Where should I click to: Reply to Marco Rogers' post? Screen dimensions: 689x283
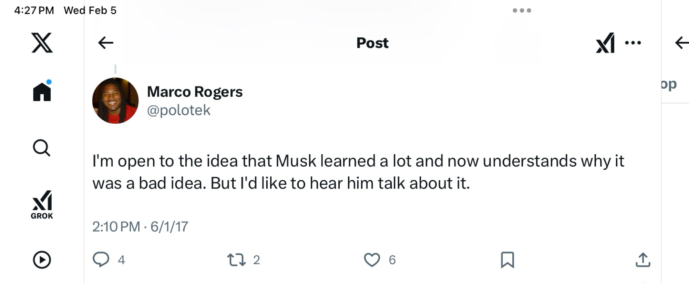coord(101,260)
